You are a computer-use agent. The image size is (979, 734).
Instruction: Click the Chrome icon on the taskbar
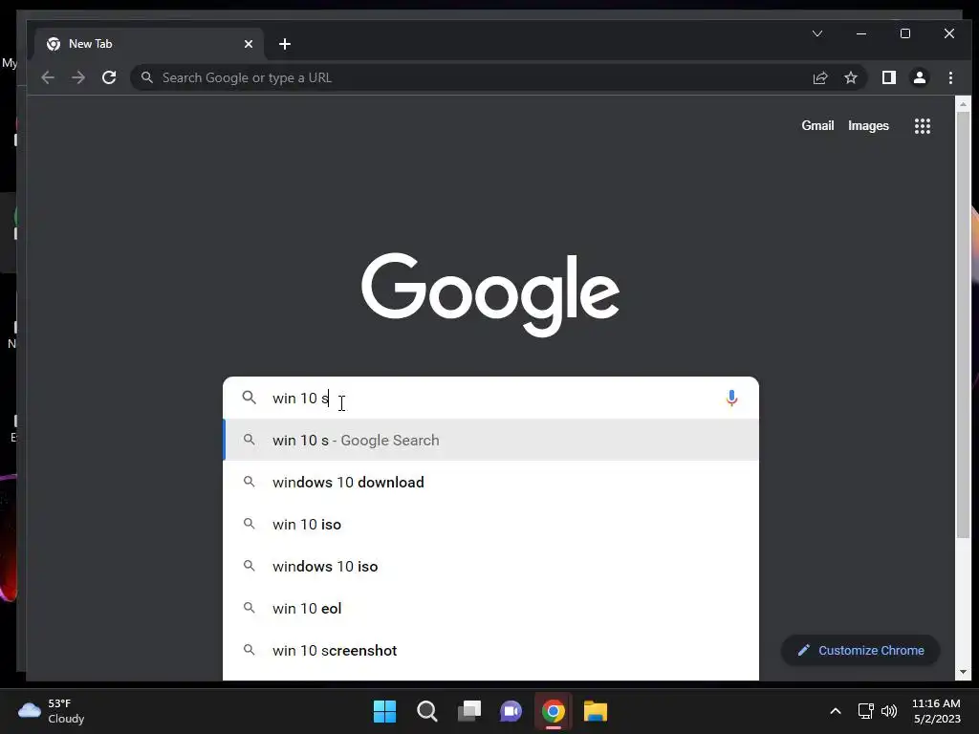[x=554, y=711]
